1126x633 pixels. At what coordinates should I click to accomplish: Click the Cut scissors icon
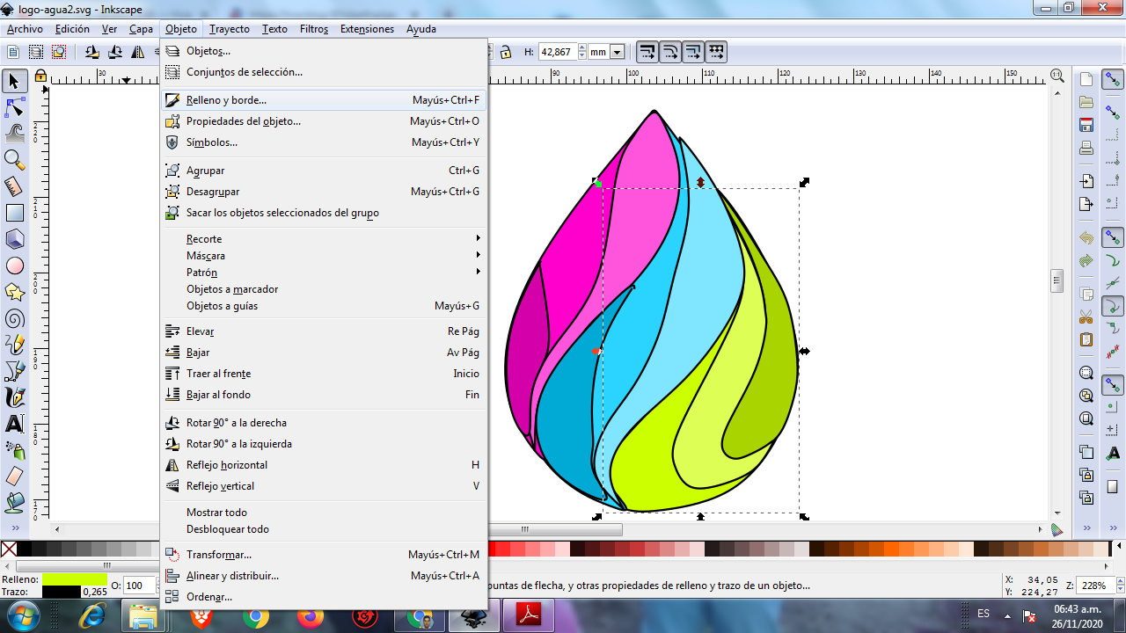pyautogui.click(x=1086, y=317)
